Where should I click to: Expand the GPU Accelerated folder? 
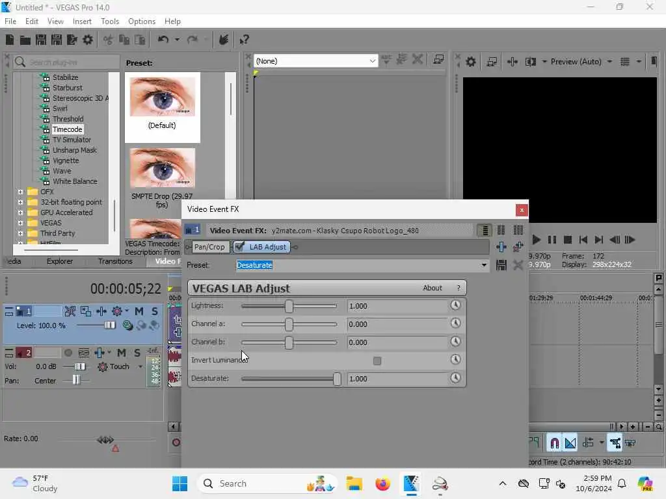(x=20, y=212)
